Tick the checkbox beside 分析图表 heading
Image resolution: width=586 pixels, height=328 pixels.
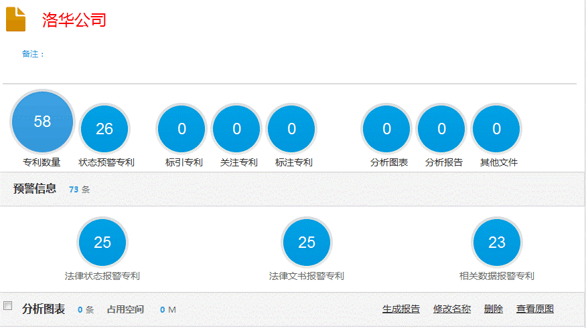click(x=8, y=306)
